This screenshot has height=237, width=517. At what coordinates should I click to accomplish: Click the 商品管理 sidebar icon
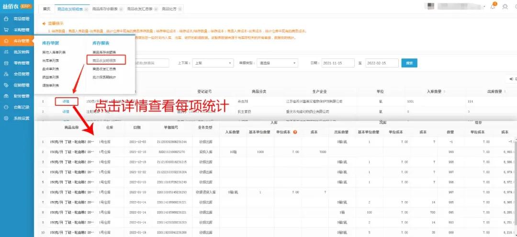pos(6,19)
